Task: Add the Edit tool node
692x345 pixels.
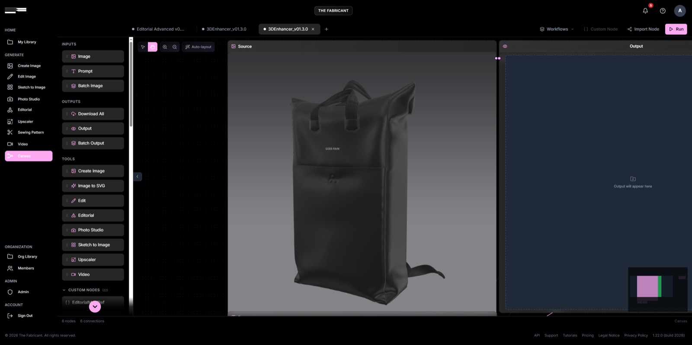Action: (x=93, y=201)
